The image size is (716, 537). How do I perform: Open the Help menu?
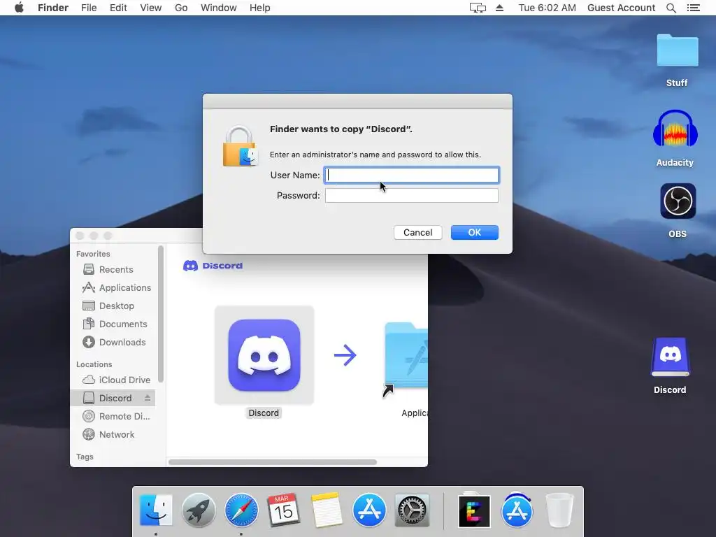pyautogui.click(x=260, y=8)
